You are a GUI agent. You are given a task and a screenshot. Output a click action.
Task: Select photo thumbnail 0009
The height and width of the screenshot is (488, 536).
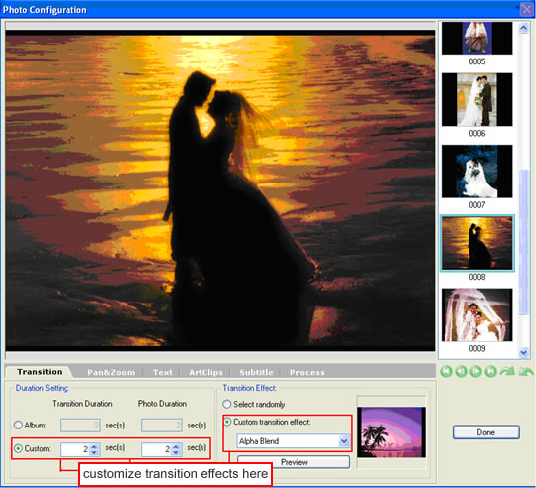pyautogui.click(x=476, y=314)
